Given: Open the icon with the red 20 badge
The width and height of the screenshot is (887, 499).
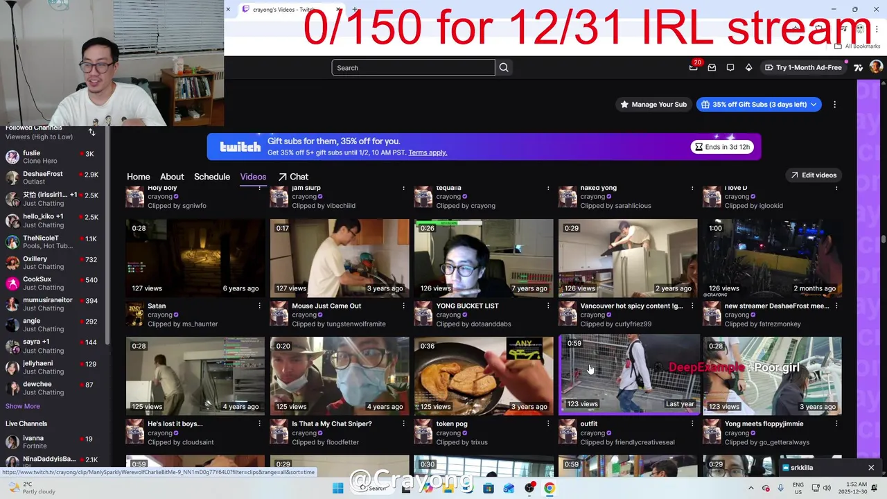Looking at the screenshot, I should click(694, 67).
